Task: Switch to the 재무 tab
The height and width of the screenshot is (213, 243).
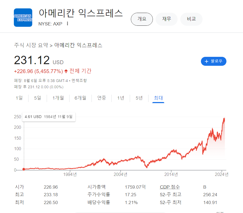Action: (x=167, y=19)
